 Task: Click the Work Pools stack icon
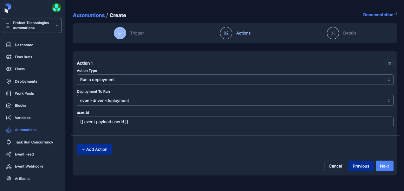(x=9, y=93)
